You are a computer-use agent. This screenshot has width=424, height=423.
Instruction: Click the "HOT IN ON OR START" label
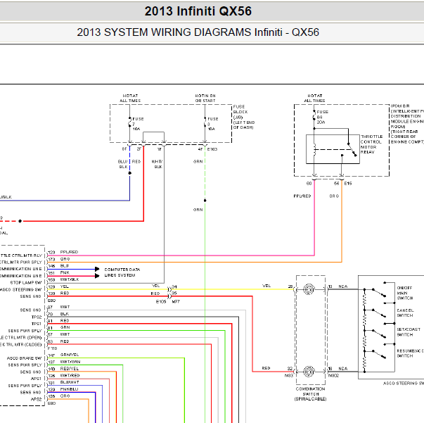click(x=205, y=99)
